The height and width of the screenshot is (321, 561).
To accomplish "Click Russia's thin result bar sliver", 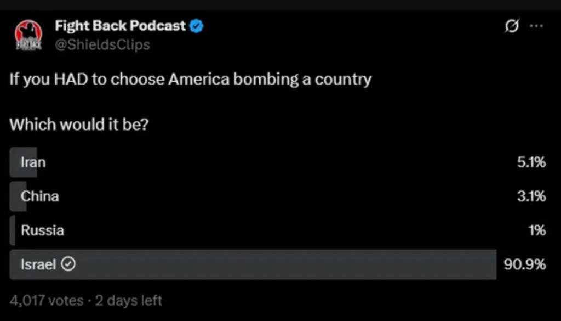I will click(12, 230).
